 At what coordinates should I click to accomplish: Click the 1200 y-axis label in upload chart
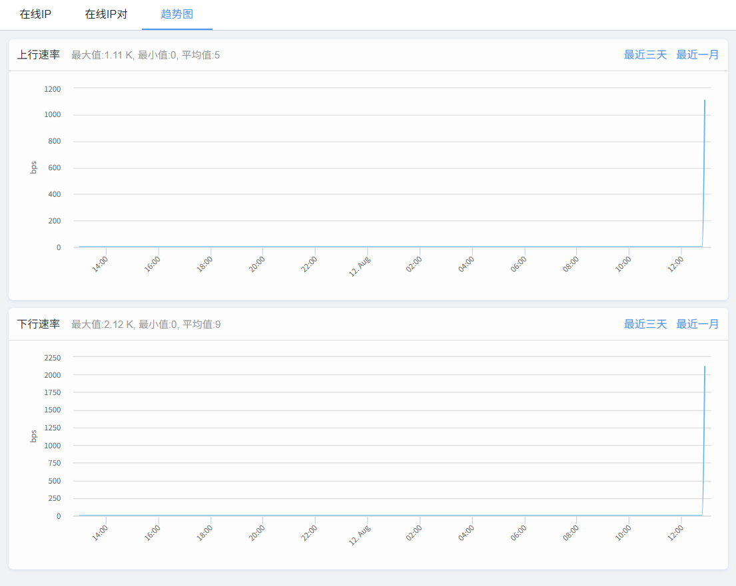click(x=53, y=89)
